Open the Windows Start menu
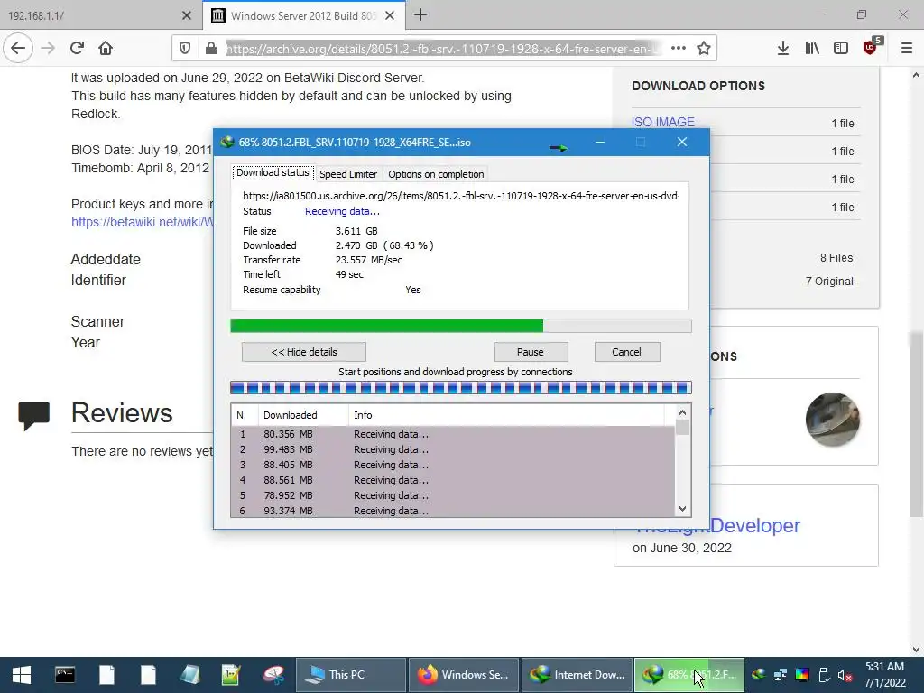Screen dimensions: 924x693 point(22,675)
